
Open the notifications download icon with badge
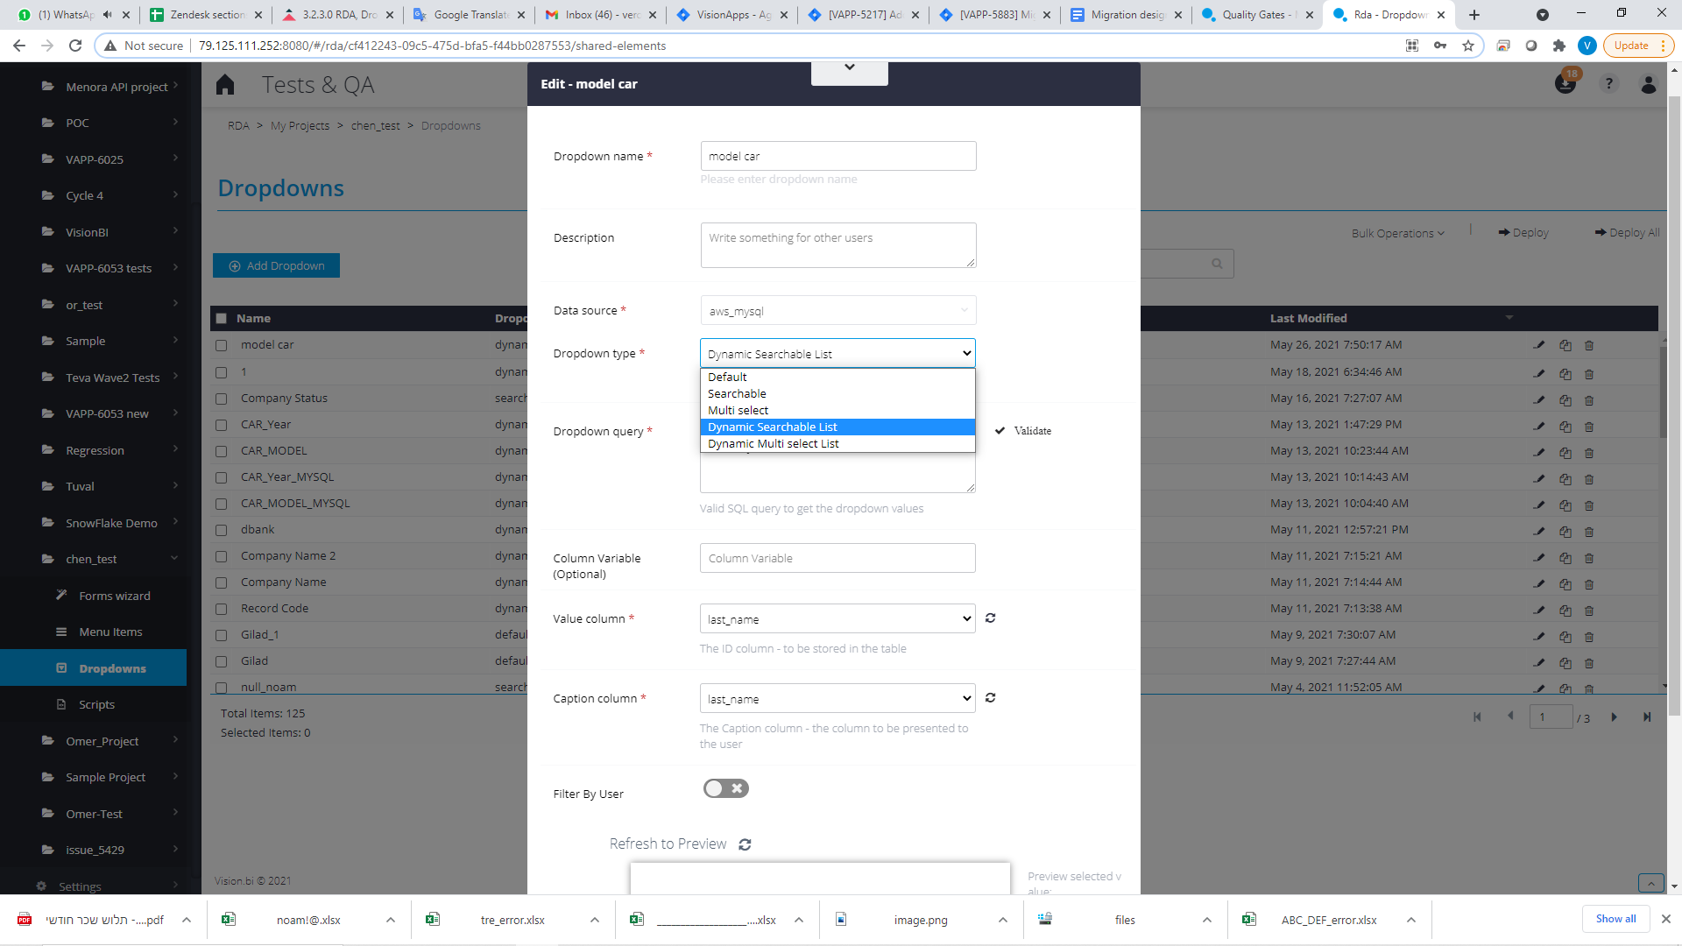1565,82
